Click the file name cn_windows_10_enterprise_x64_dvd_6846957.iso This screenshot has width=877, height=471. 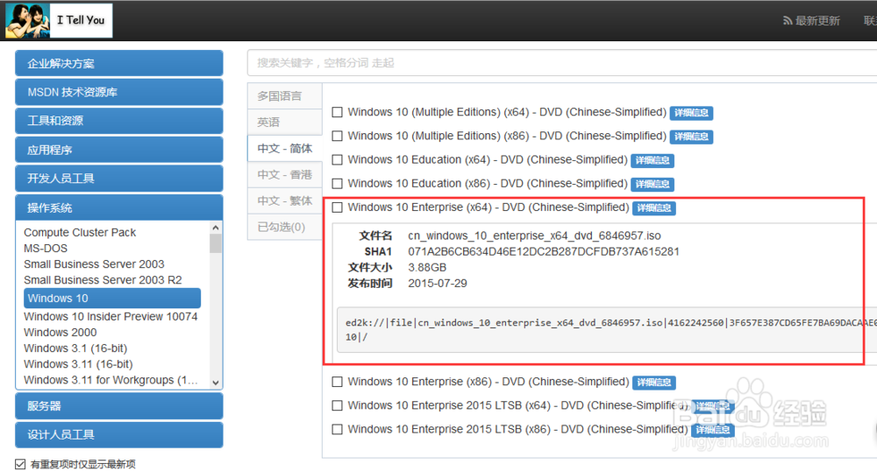[534, 235]
